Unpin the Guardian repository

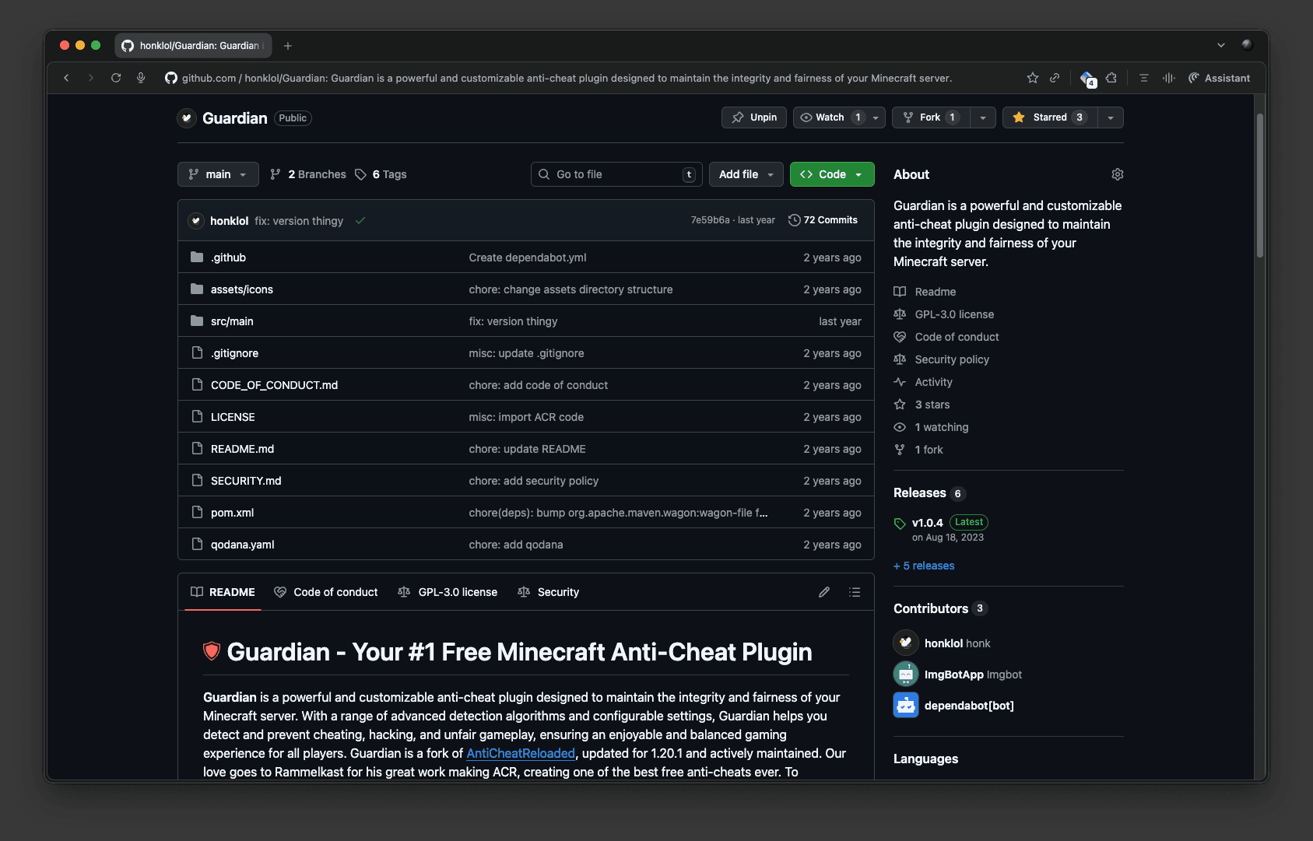[x=754, y=117]
